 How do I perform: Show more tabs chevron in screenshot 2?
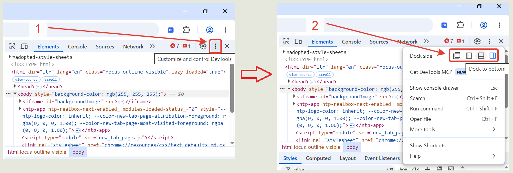point(426,41)
